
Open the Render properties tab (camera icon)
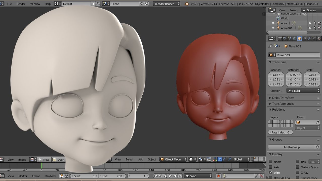click(280, 38)
